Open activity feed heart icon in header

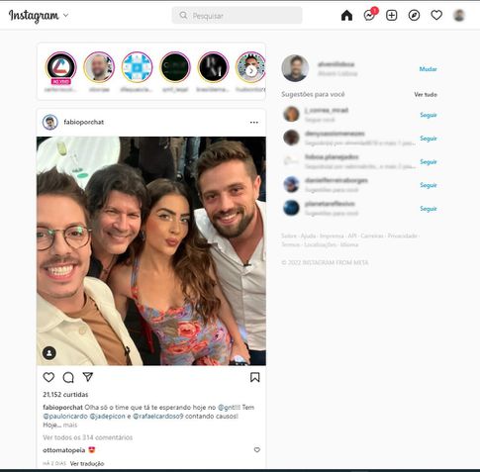pyautogui.click(x=436, y=15)
